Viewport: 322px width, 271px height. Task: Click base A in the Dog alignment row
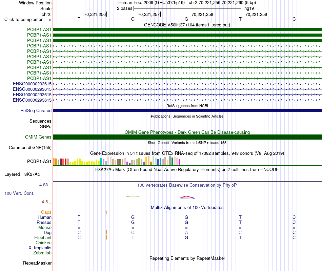tap(186, 232)
